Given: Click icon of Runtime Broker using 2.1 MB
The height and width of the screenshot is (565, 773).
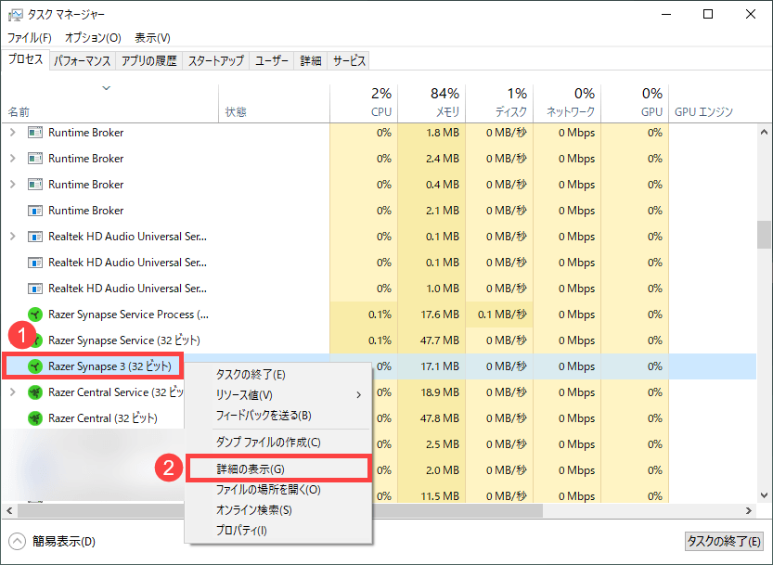Looking at the screenshot, I should [35, 211].
